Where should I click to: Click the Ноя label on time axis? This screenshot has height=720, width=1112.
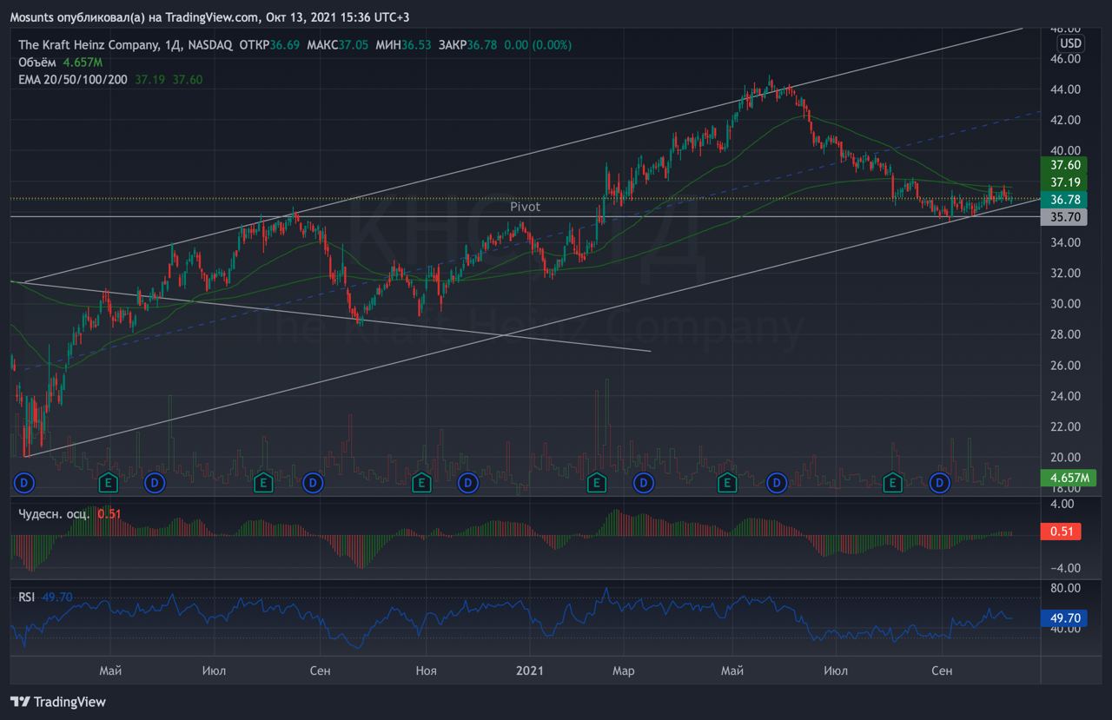[x=426, y=670]
